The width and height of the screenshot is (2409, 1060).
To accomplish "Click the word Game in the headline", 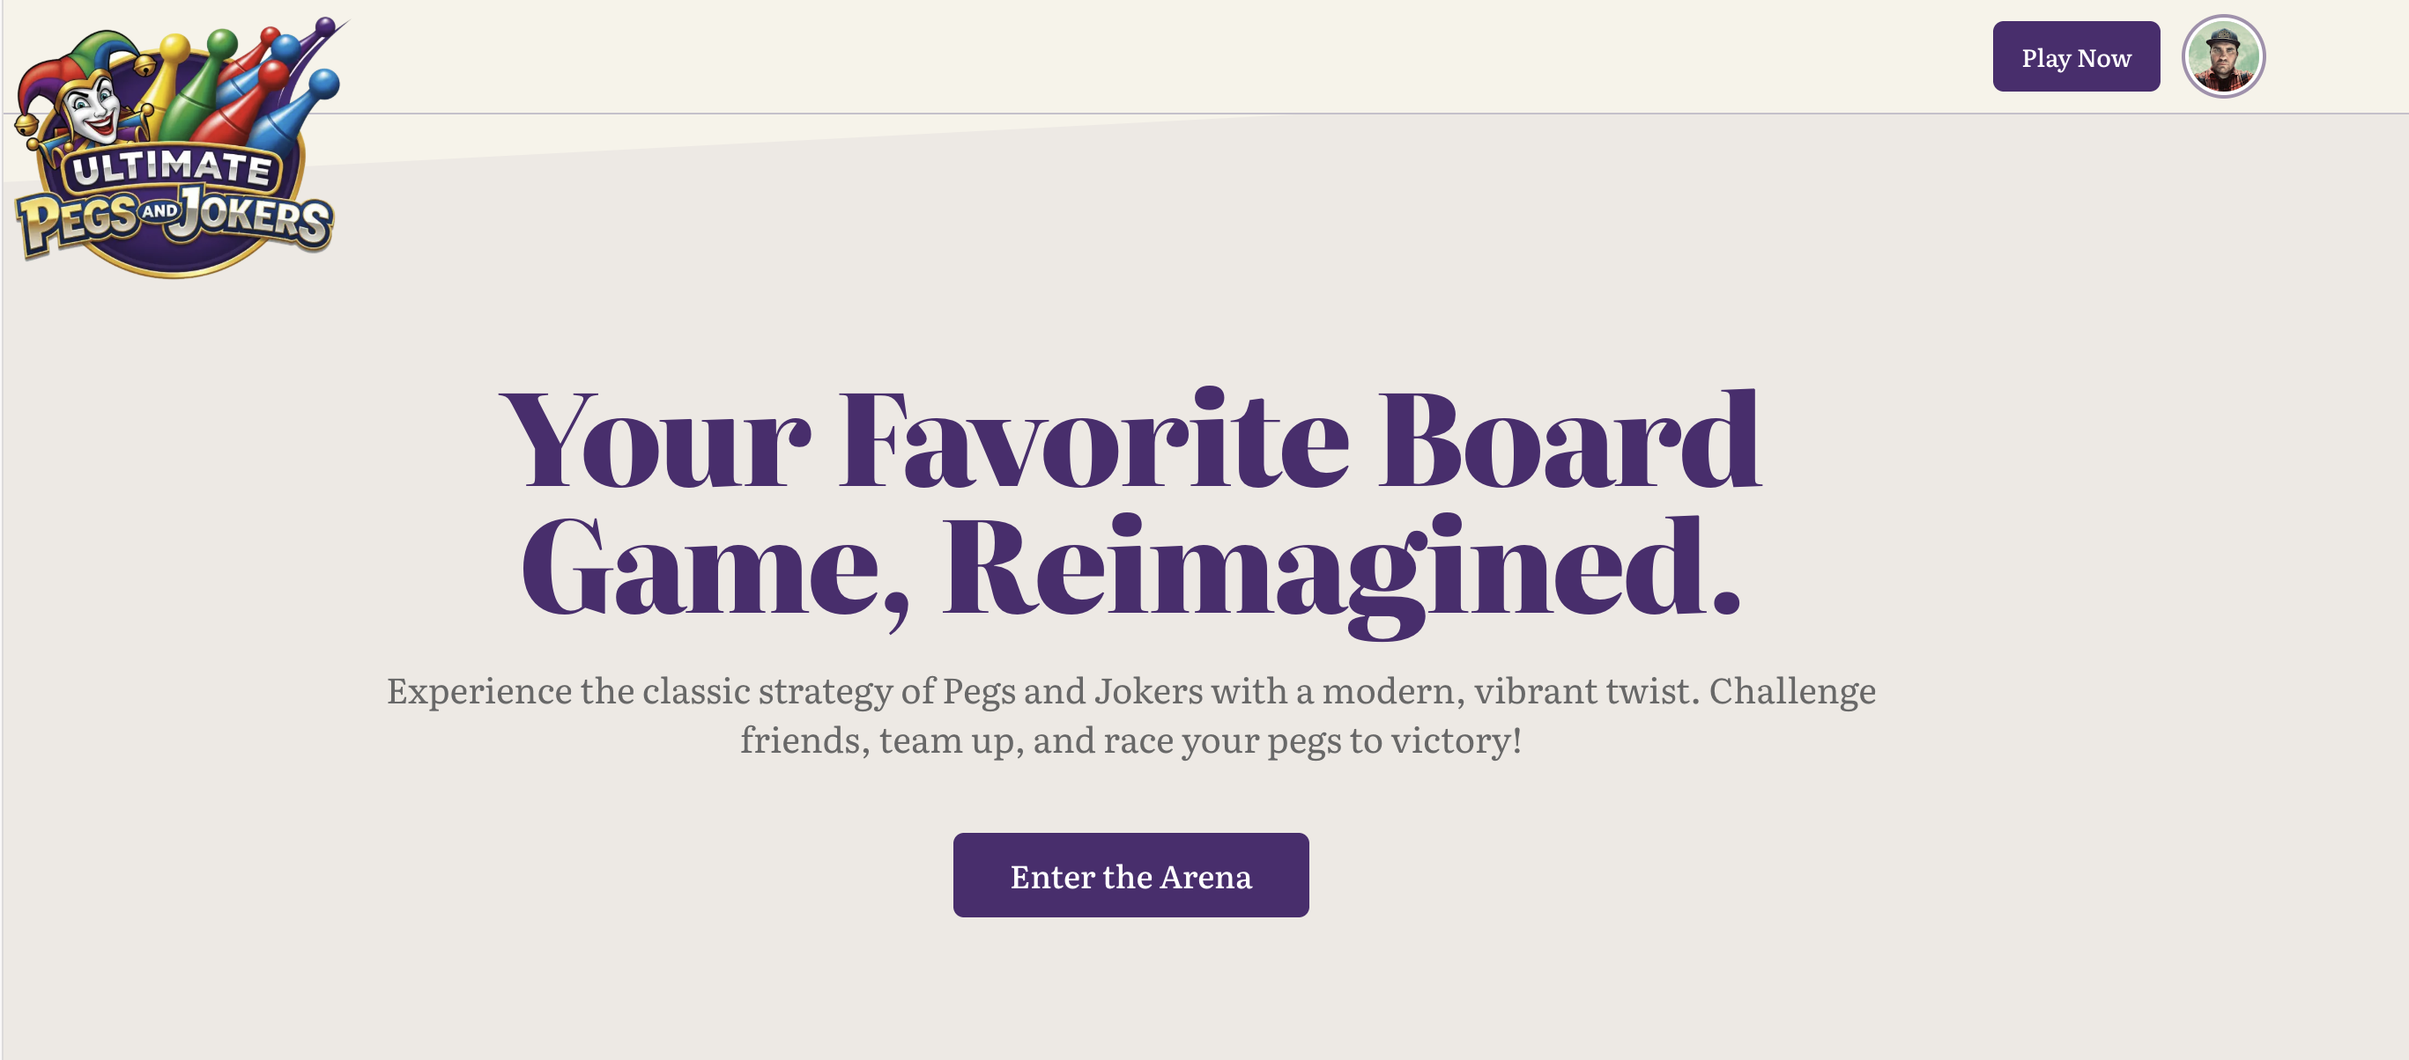I will pyautogui.click(x=703, y=570).
